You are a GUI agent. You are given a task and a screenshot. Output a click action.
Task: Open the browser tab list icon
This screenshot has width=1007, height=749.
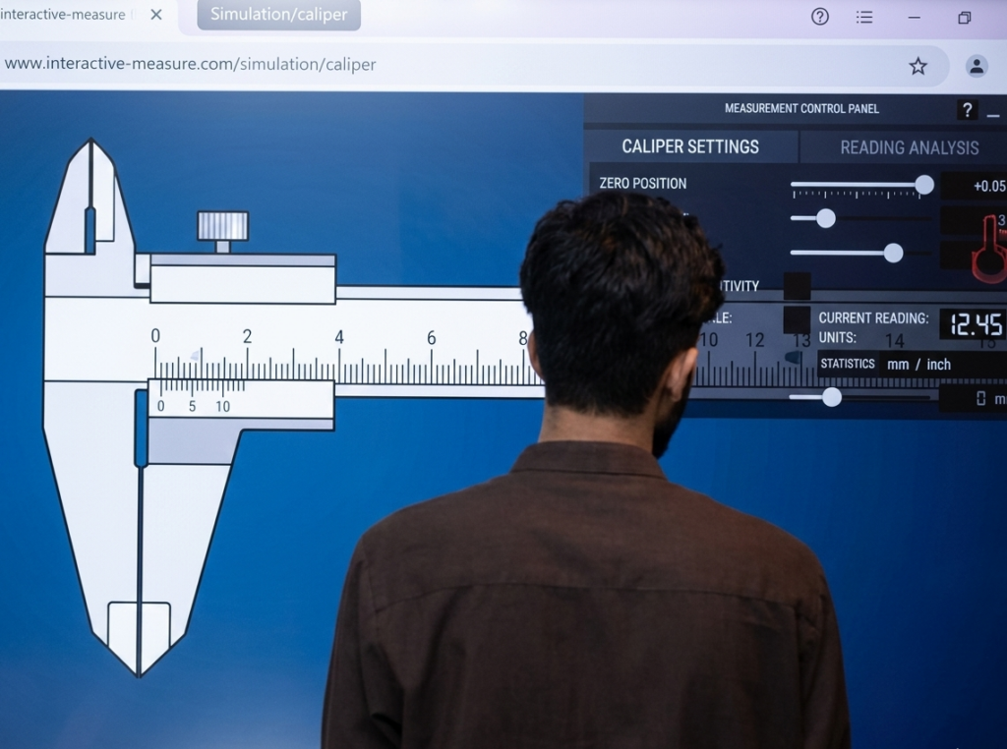point(863,18)
